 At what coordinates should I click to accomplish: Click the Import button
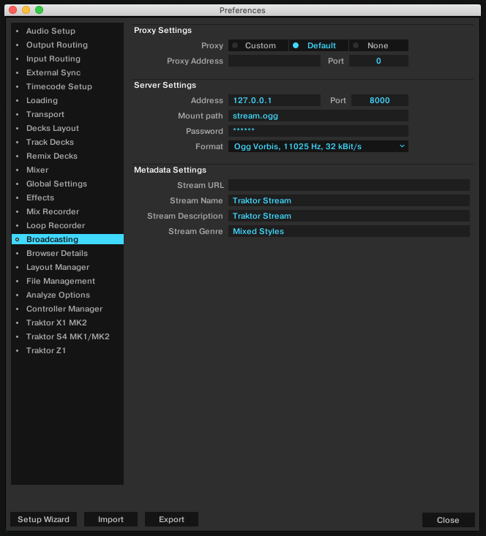click(111, 519)
